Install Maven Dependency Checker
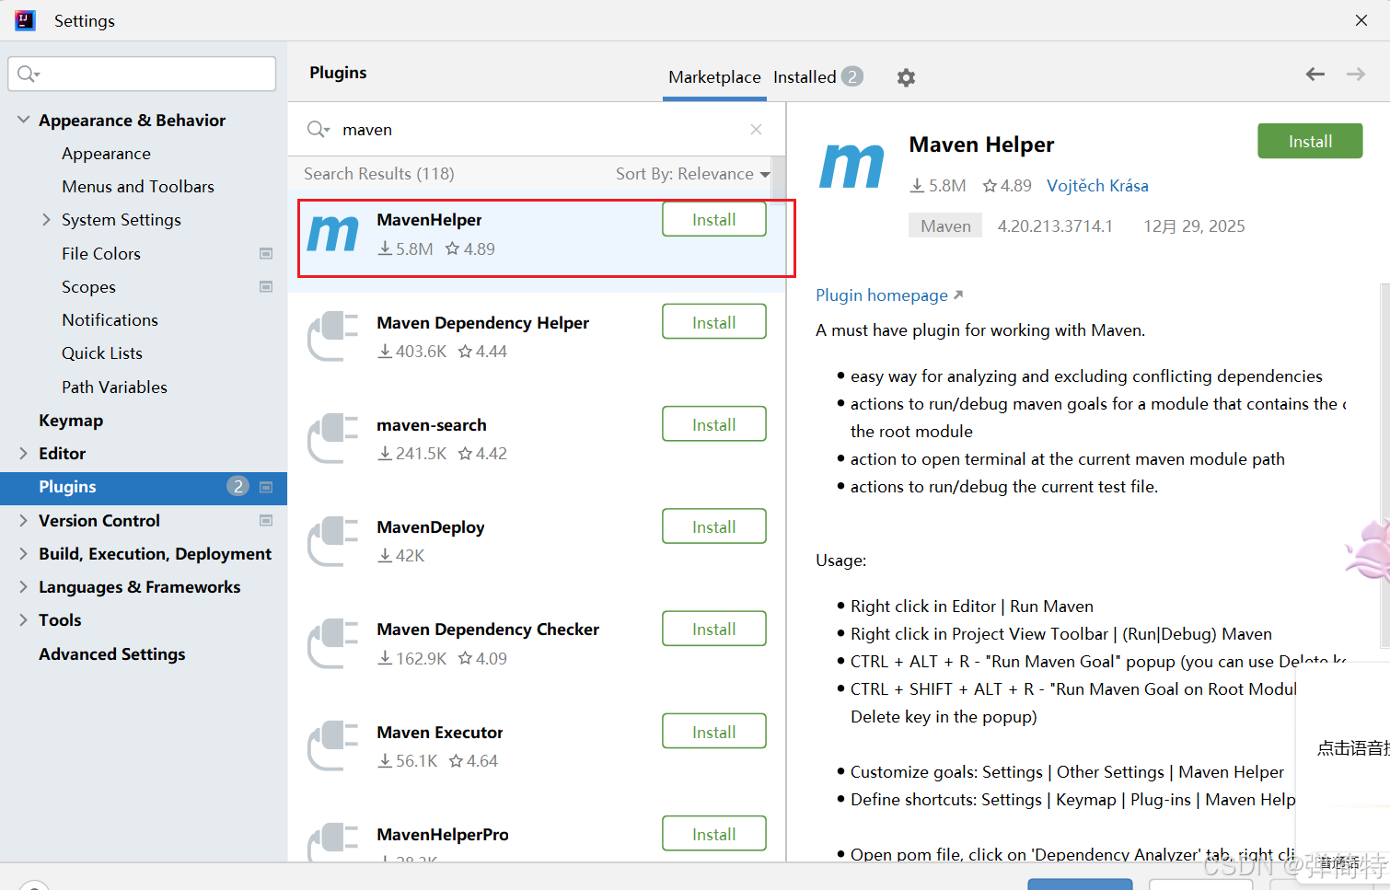Viewport: 1390px width, 890px height. pos(714,630)
